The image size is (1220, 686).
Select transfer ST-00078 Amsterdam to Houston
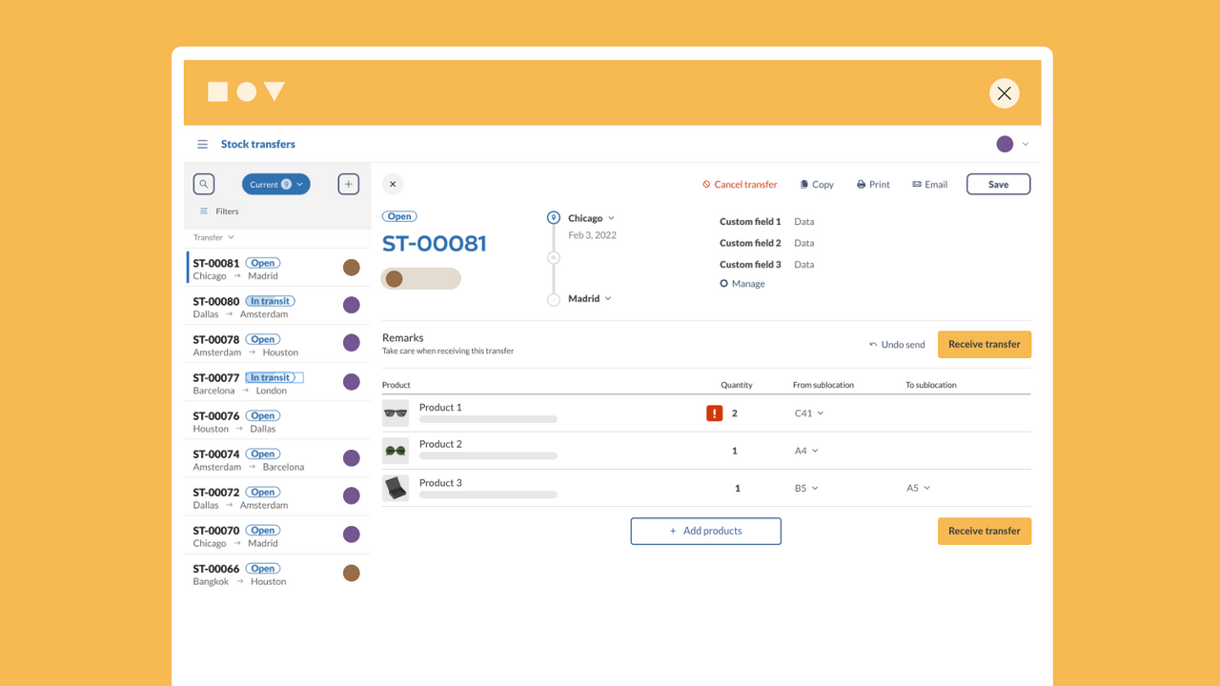[x=276, y=344]
